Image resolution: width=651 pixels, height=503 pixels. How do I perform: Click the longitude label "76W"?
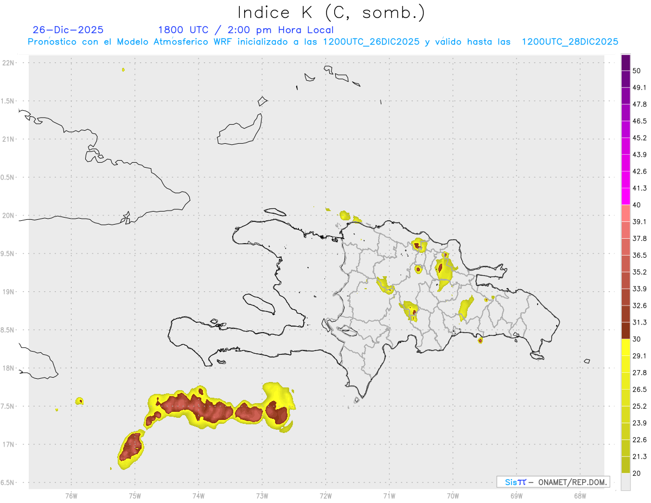[x=71, y=495]
